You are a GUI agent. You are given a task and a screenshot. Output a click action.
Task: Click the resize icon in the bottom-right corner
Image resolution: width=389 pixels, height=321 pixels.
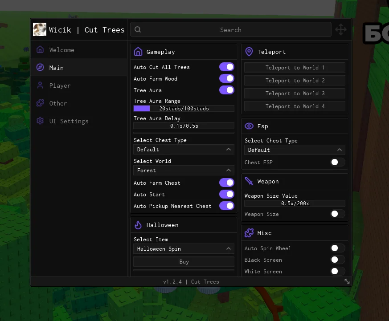coord(347,281)
